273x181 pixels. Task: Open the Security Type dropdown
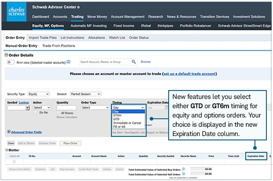pyautogui.click(x=39, y=94)
